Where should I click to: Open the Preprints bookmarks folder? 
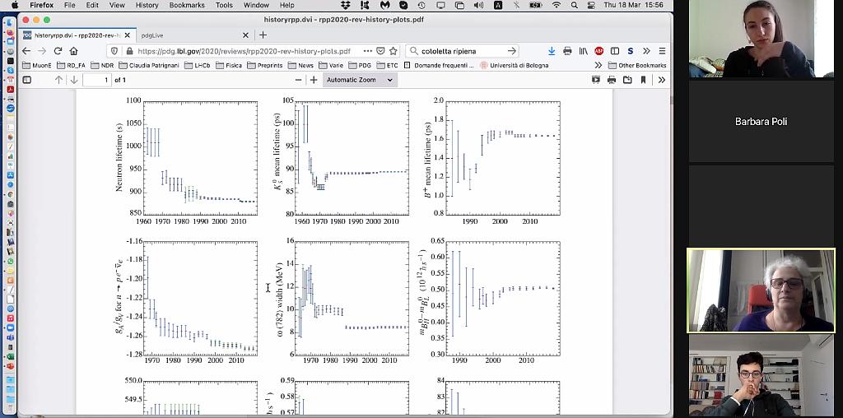click(264, 65)
